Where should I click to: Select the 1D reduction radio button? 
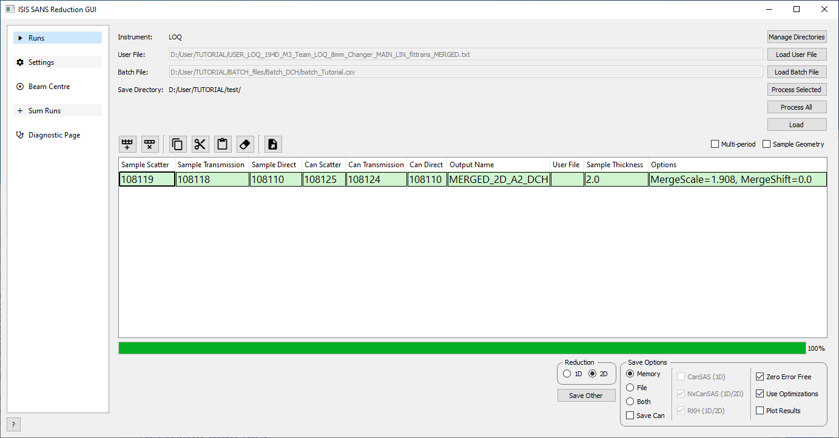point(567,374)
